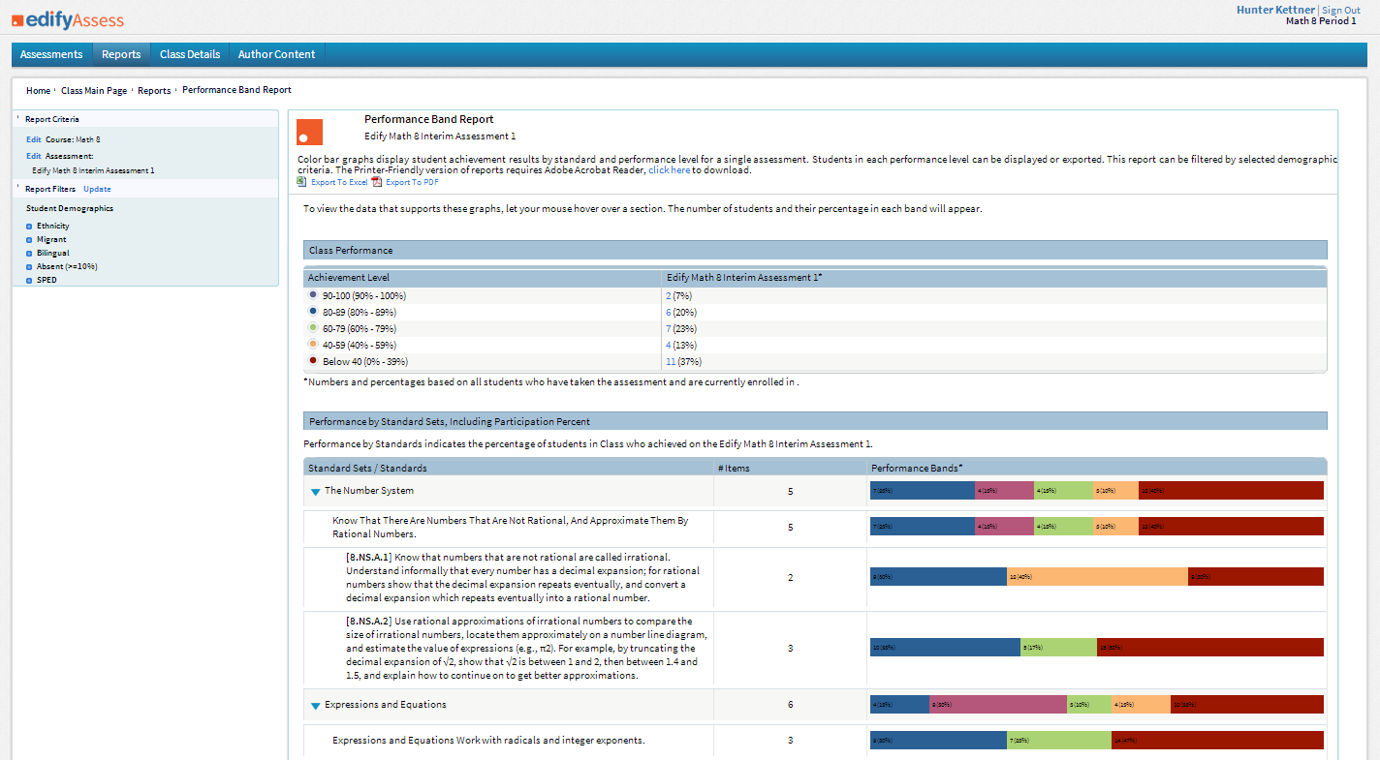Click the PDF export icon
Image resolution: width=1380 pixels, height=760 pixels.
(x=377, y=181)
